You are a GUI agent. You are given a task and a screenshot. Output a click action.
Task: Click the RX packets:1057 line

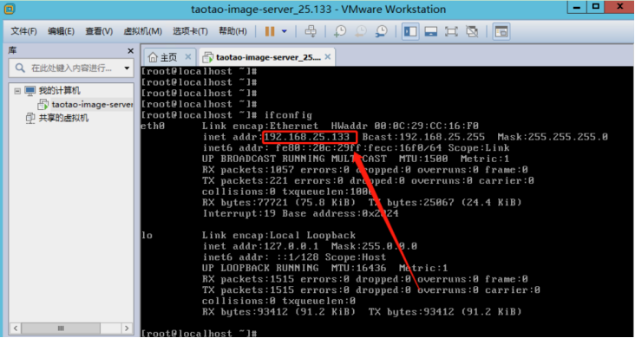[365, 170]
